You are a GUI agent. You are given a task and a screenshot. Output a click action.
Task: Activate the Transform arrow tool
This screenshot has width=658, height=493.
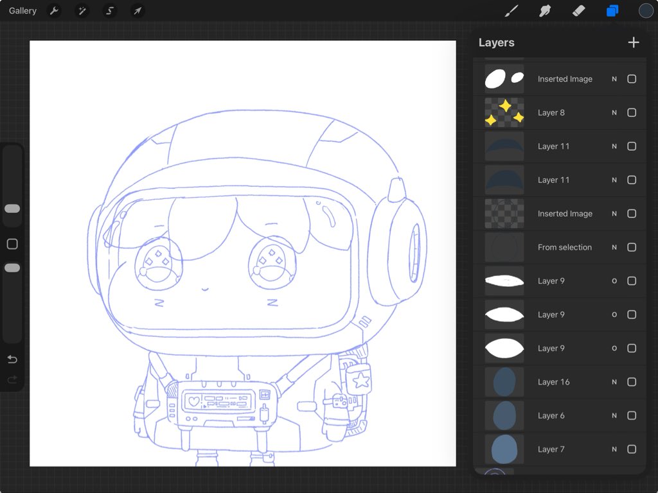[x=137, y=11]
